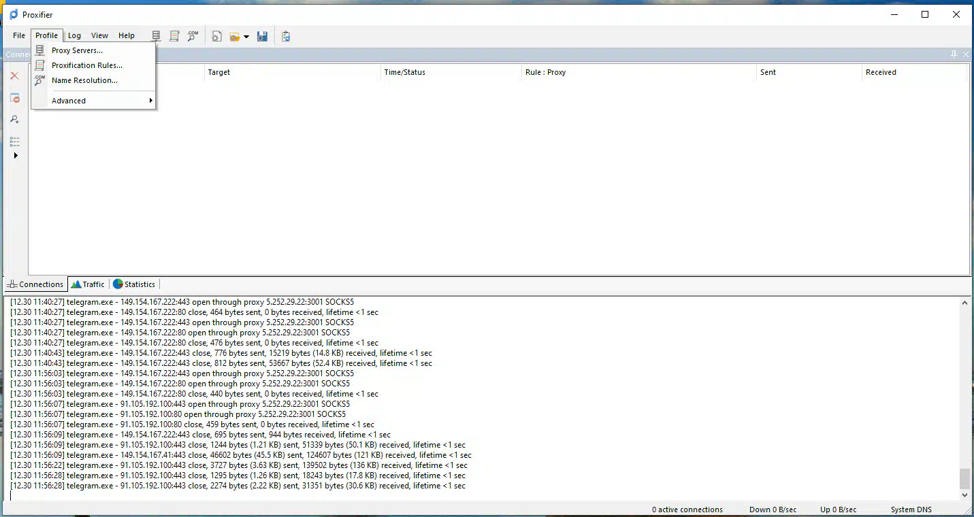
Task: Click log line with 124607 bytes (121 KB) received
Action: point(240,455)
